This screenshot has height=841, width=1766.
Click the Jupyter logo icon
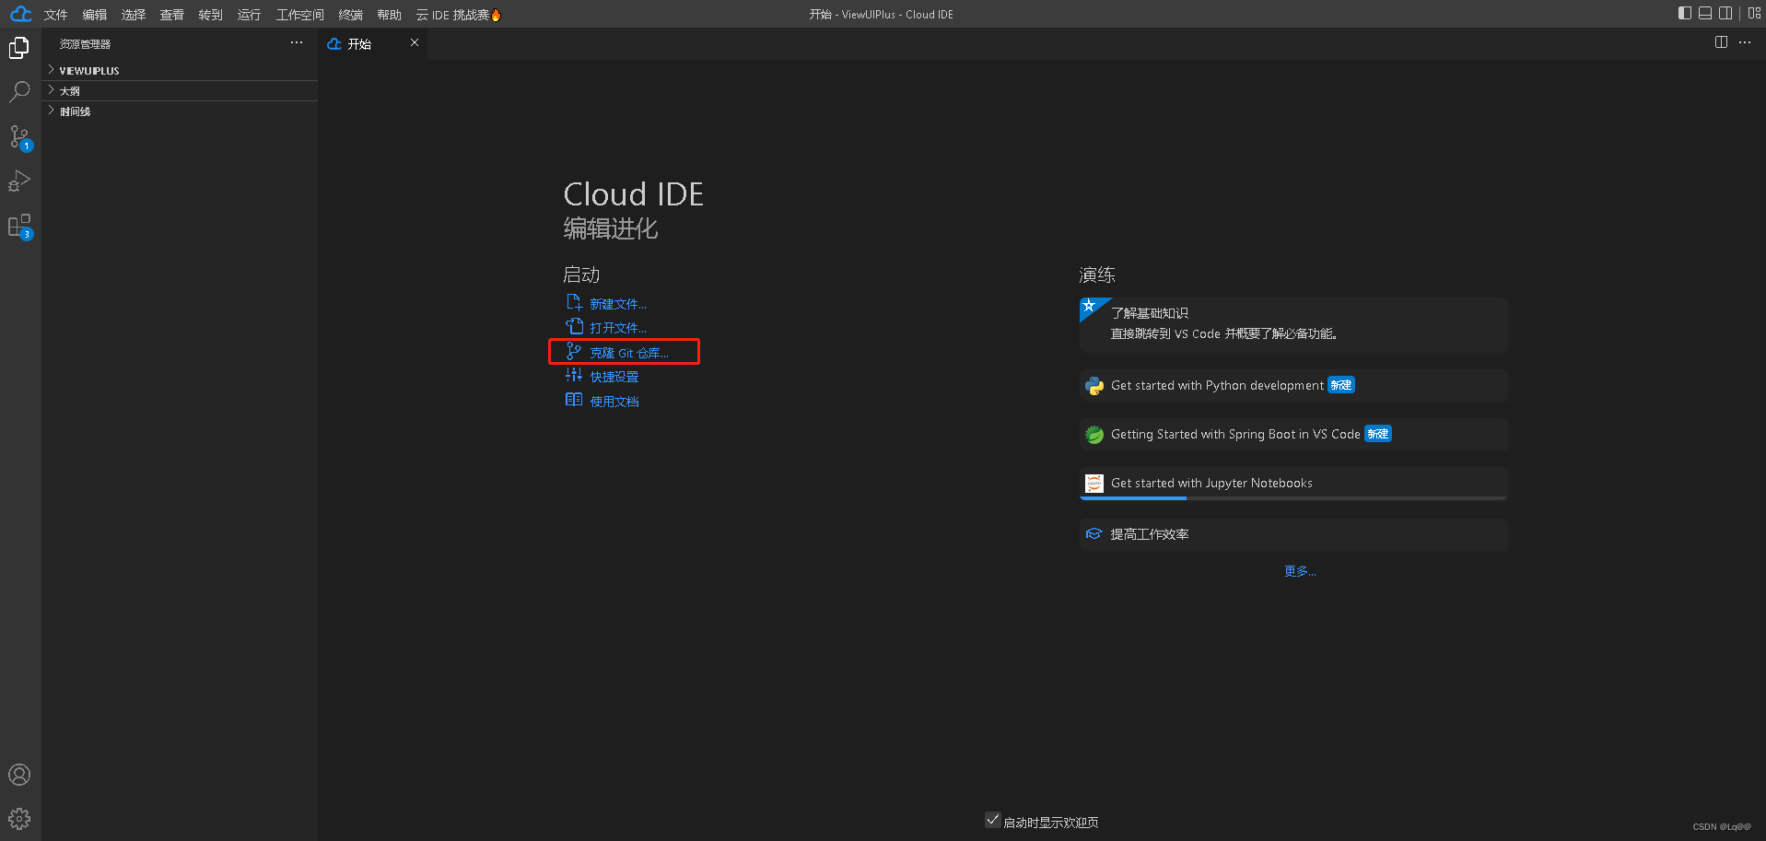pyautogui.click(x=1094, y=484)
